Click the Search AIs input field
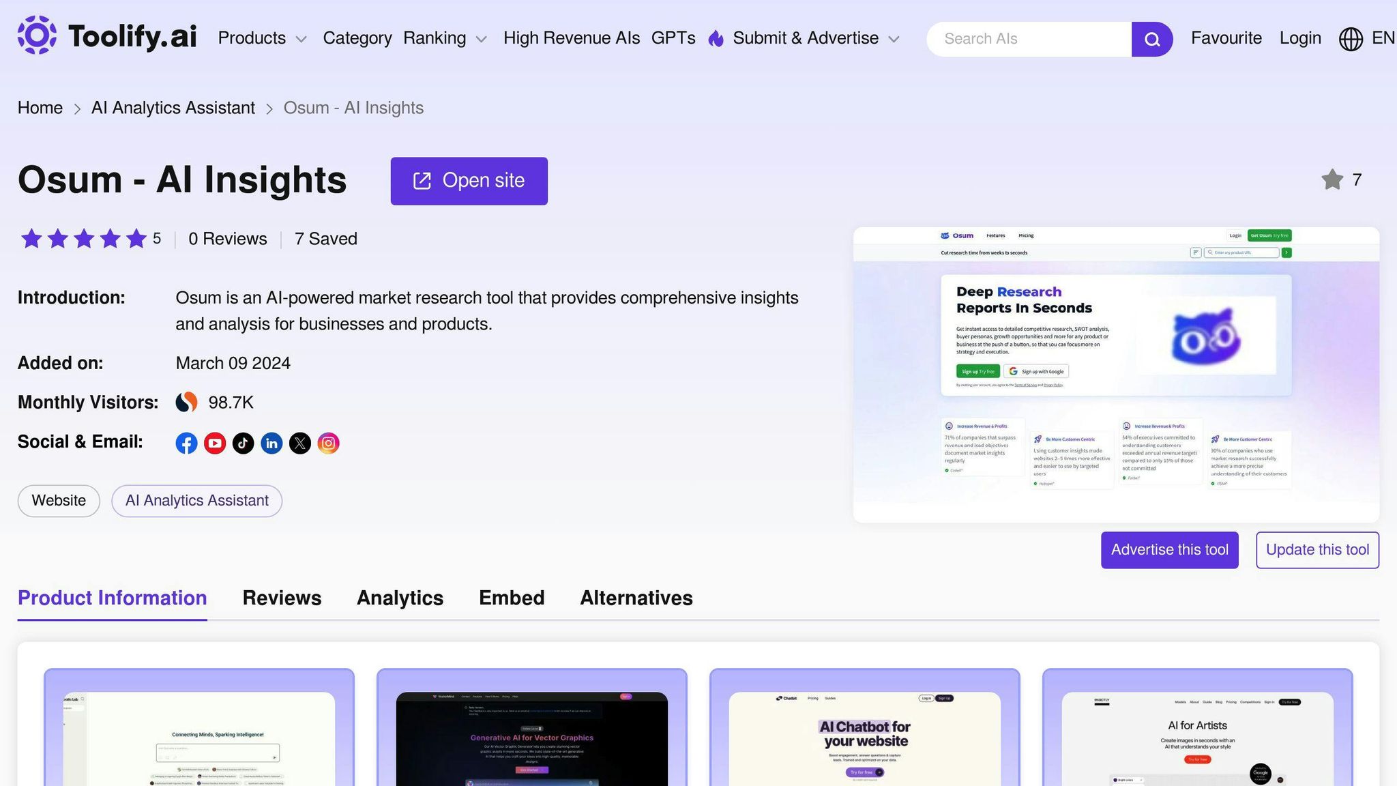This screenshot has width=1397, height=786. coord(1029,39)
